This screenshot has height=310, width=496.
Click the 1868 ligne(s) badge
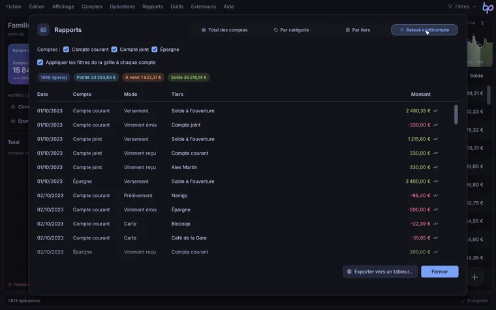pos(54,77)
